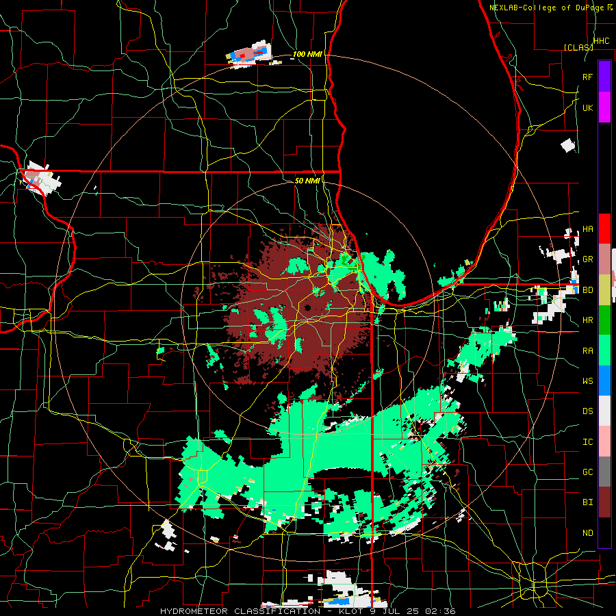Click the 100 NMI range ring label
The image size is (616, 616).
pyautogui.click(x=307, y=54)
